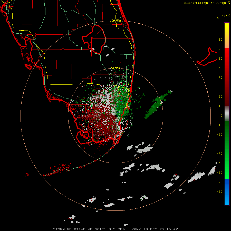Click the -20 value on the velocity scale
The height and width of the screenshot is (231, 231).
click(x=219, y=134)
